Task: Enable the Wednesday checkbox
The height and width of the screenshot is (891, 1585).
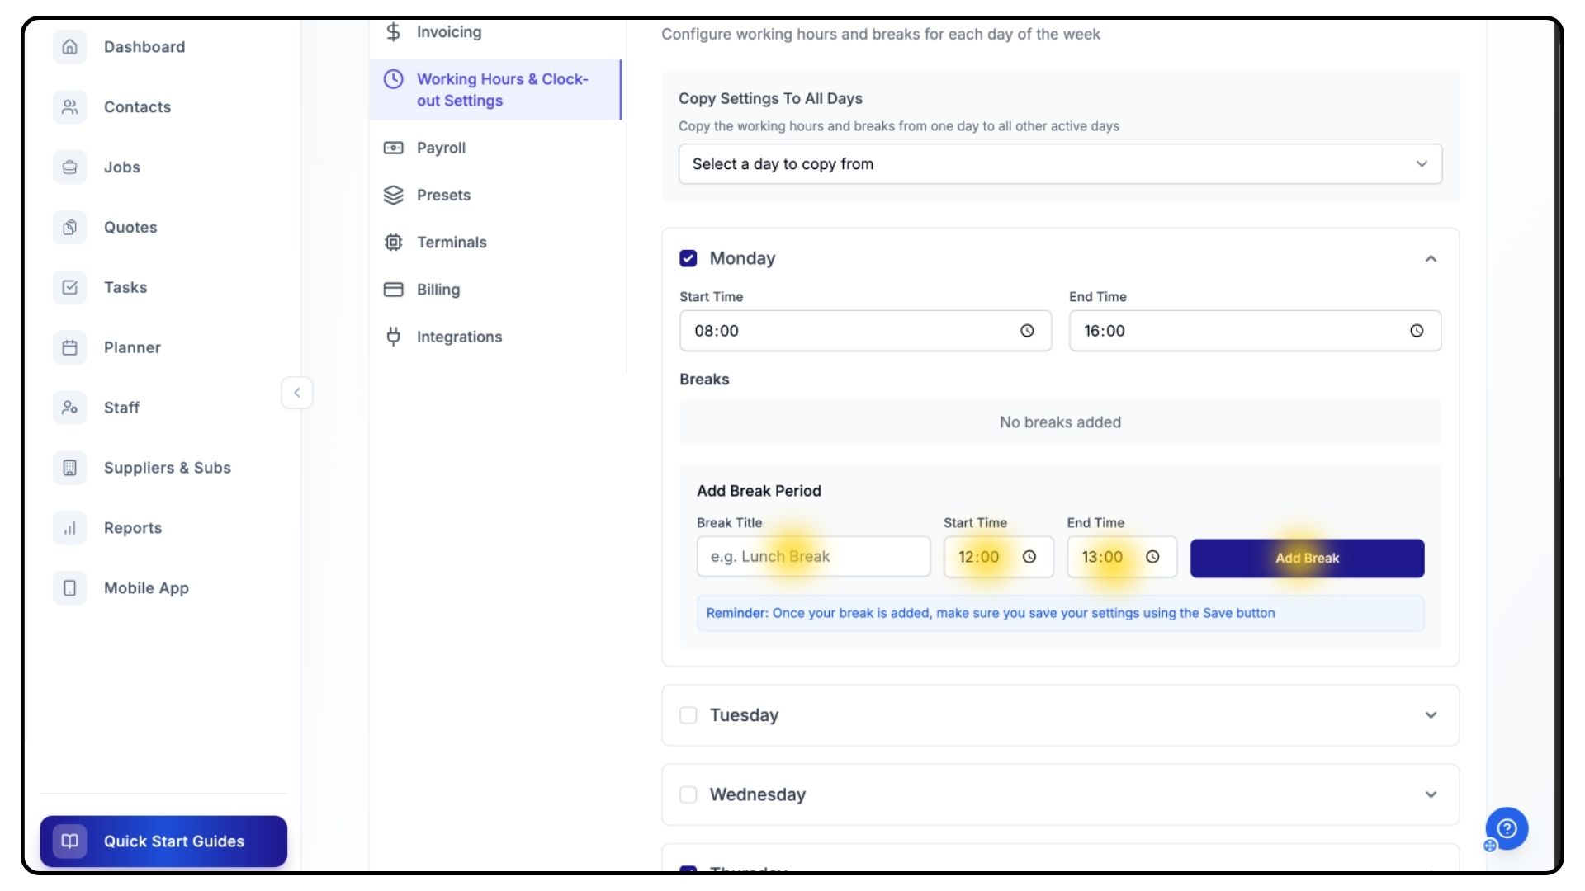Action: [x=688, y=794]
